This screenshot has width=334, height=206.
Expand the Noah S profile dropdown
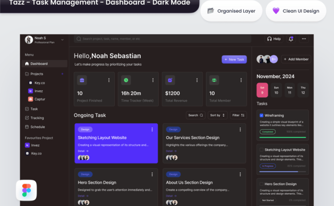[62, 39]
